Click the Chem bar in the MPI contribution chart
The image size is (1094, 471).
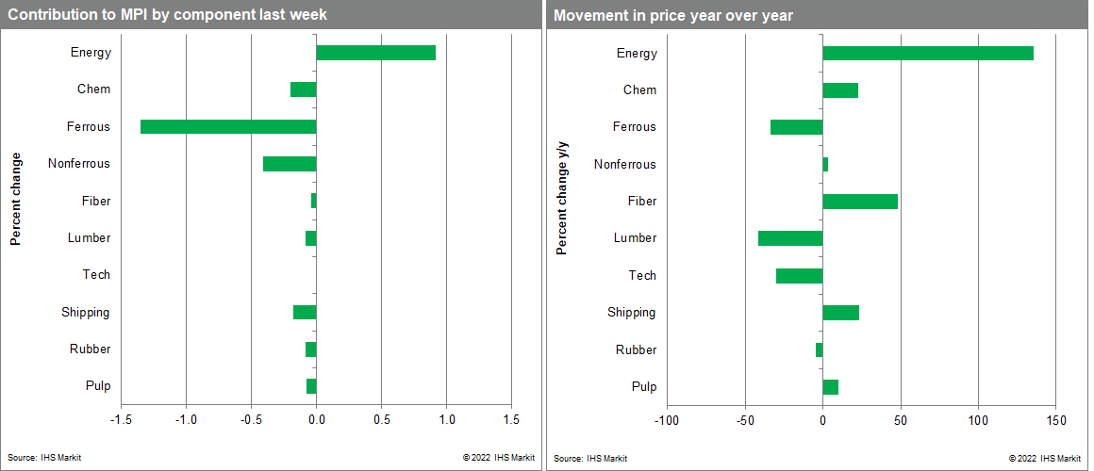coord(303,89)
